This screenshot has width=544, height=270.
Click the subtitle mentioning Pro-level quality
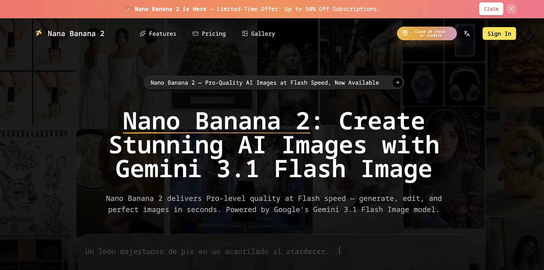tap(274, 204)
